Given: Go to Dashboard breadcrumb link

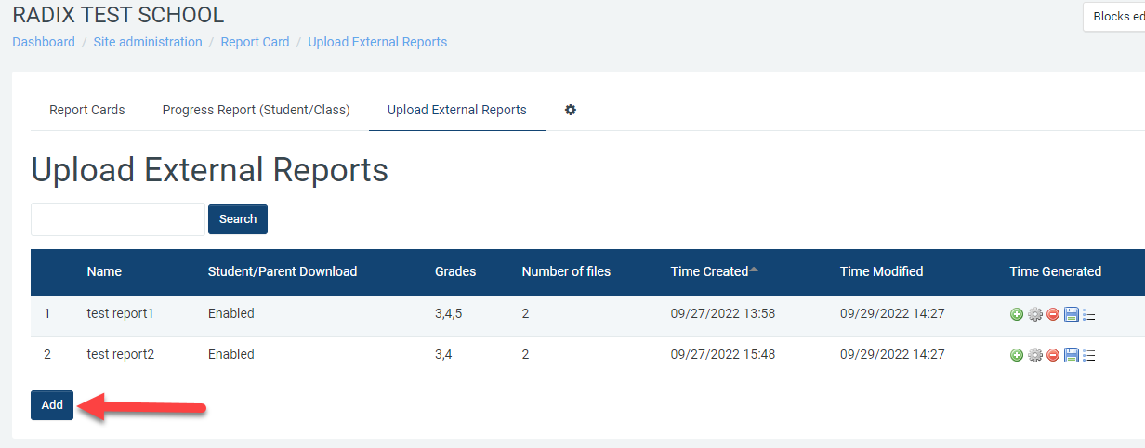Looking at the screenshot, I should point(44,42).
